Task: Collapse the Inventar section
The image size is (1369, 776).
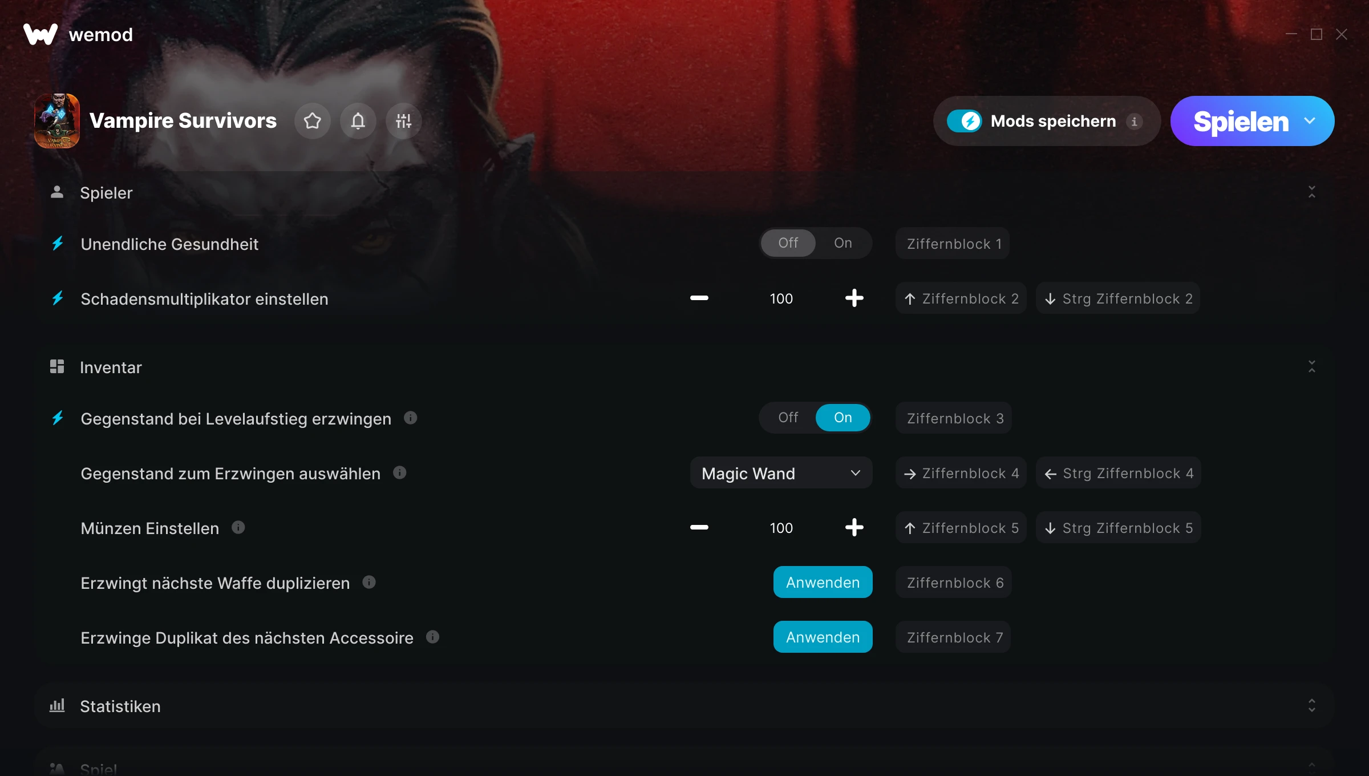Action: [1311, 367]
